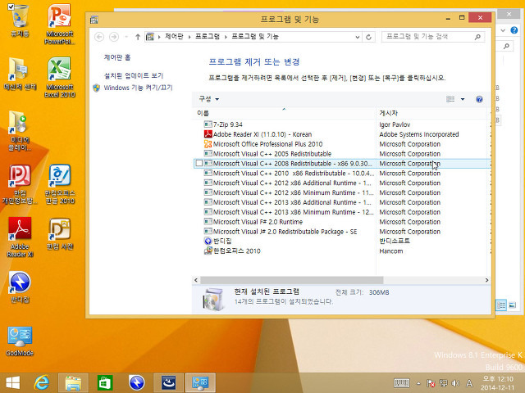Open Windows Store from taskbar

tap(105, 382)
